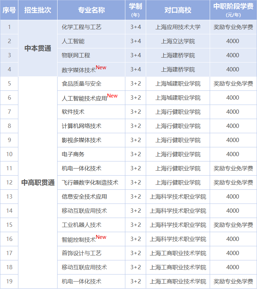Select the 中本贯通 batch cell
Screen dimensions: 257x289
38,48
